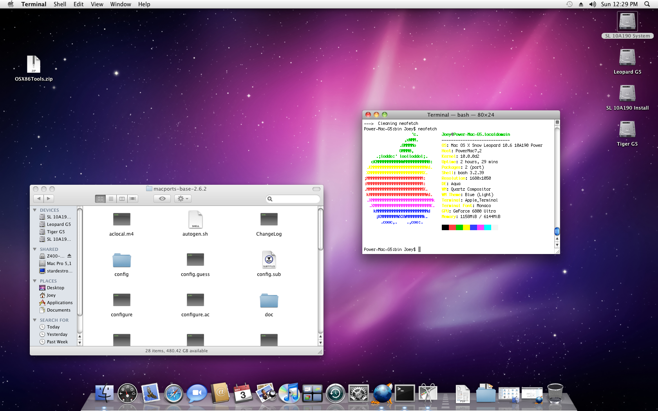Screen dimensions: 658x411
Task: Open the Shell menu
Action: click(x=60, y=4)
